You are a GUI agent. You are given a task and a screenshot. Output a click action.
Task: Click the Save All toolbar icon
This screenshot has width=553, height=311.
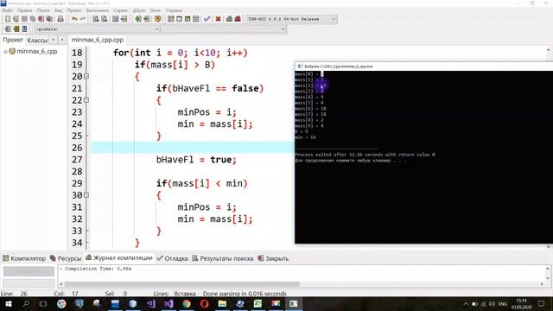click(33, 19)
